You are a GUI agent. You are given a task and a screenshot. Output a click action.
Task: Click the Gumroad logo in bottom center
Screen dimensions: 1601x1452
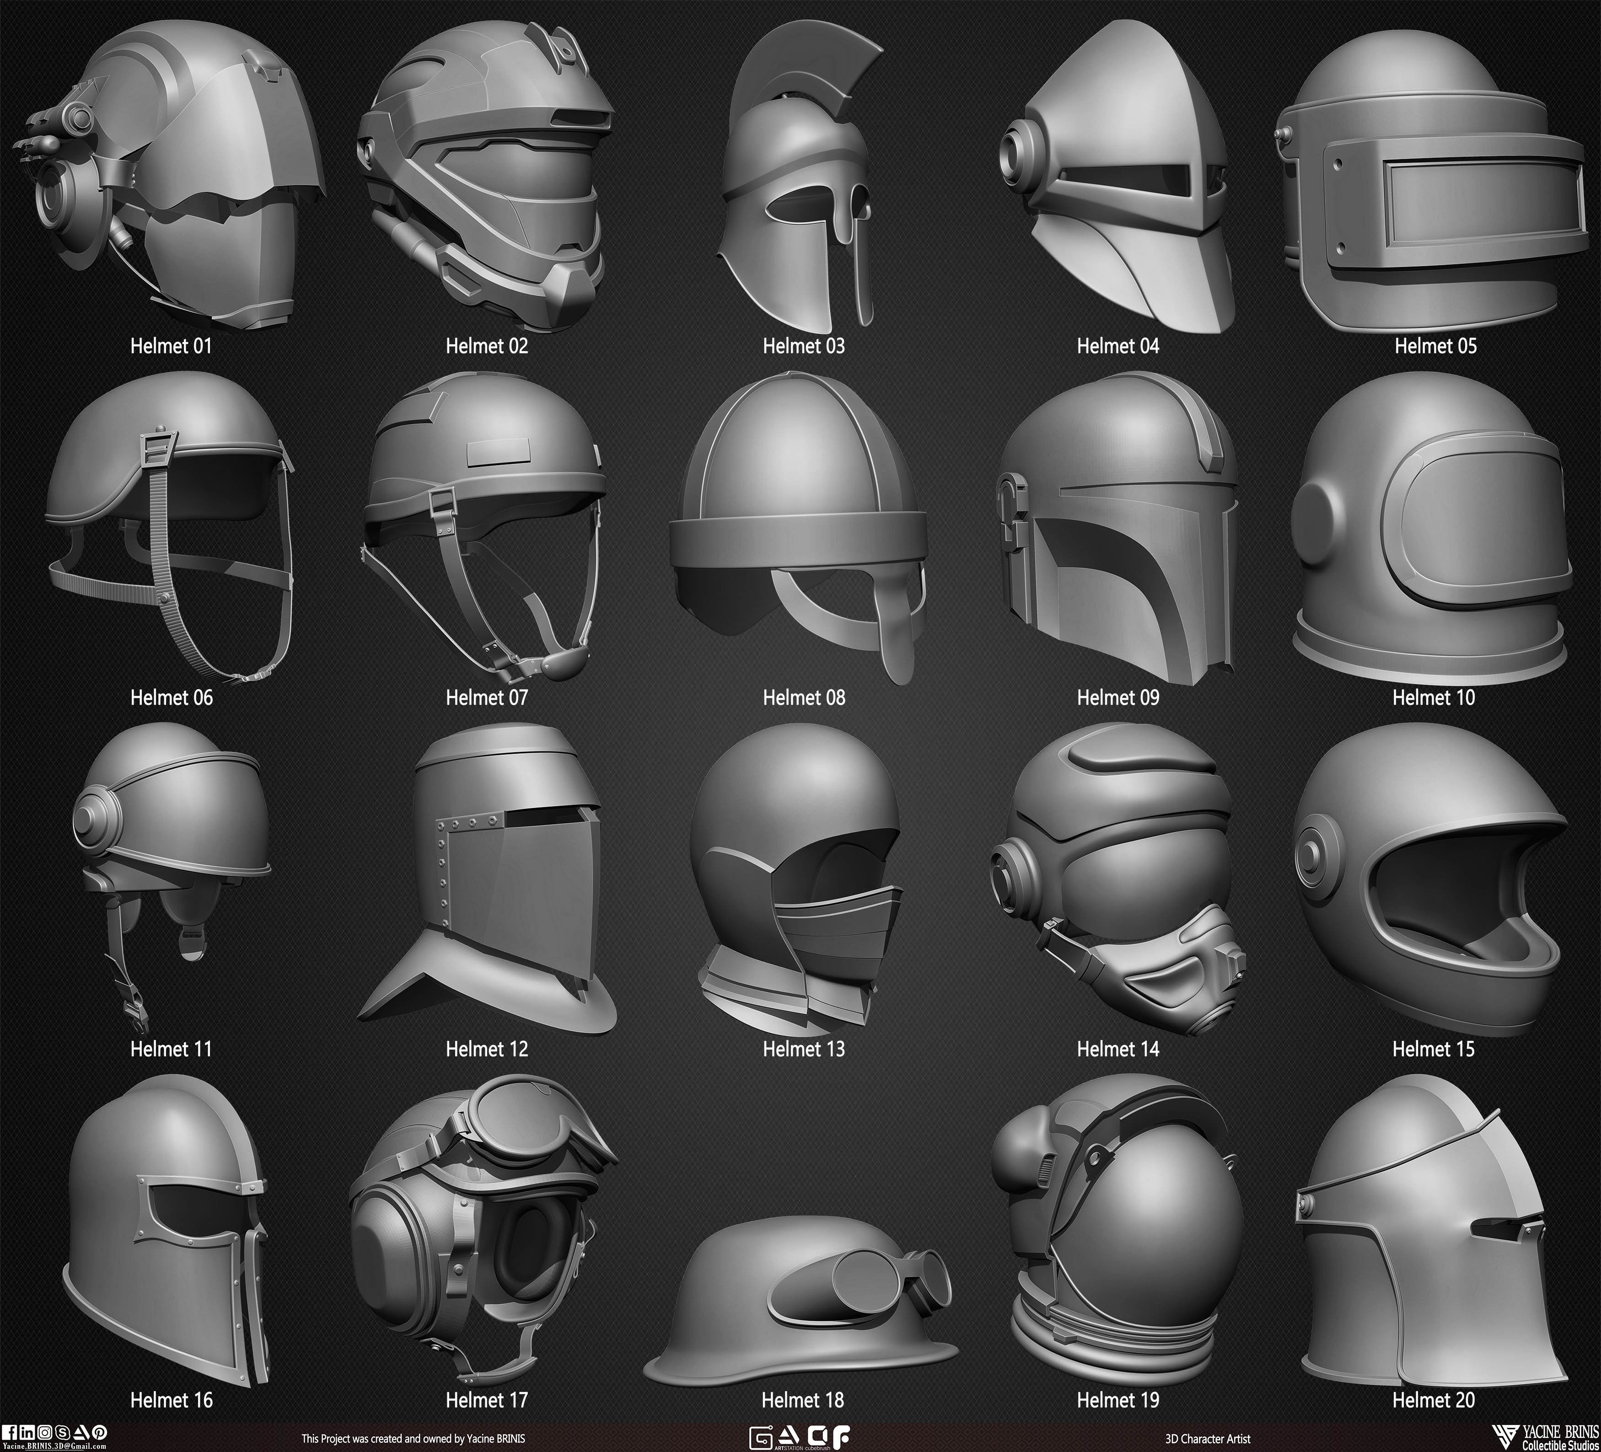pyautogui.click(x=761, y=1438)
